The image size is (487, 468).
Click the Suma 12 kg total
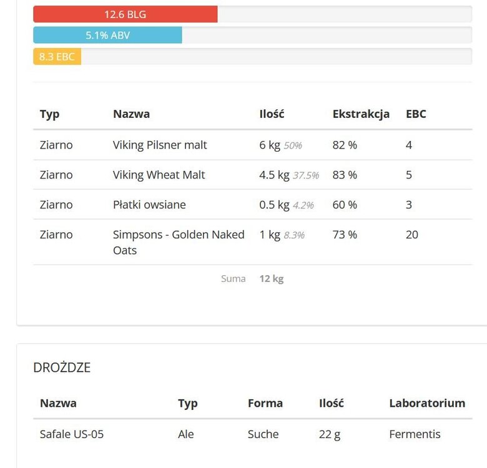coord(271,279)
